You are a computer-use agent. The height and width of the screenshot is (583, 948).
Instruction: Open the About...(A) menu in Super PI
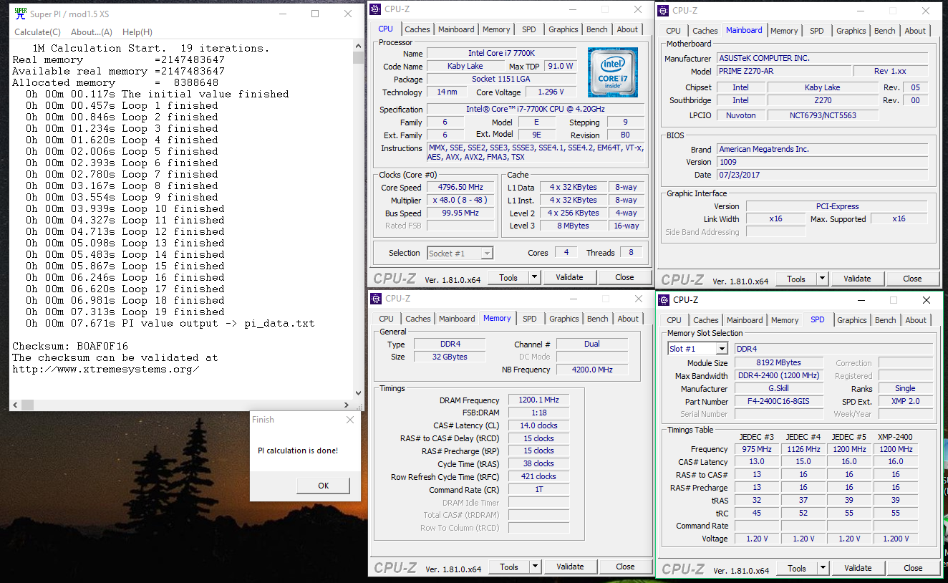pyautogui.click(x=92, y=32)
